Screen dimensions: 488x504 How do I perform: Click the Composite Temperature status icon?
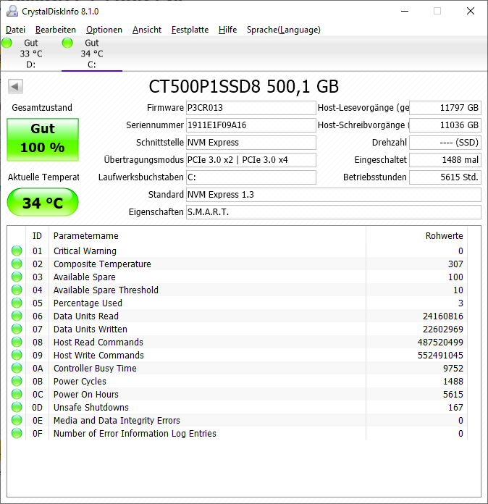(x=17, y=264)
